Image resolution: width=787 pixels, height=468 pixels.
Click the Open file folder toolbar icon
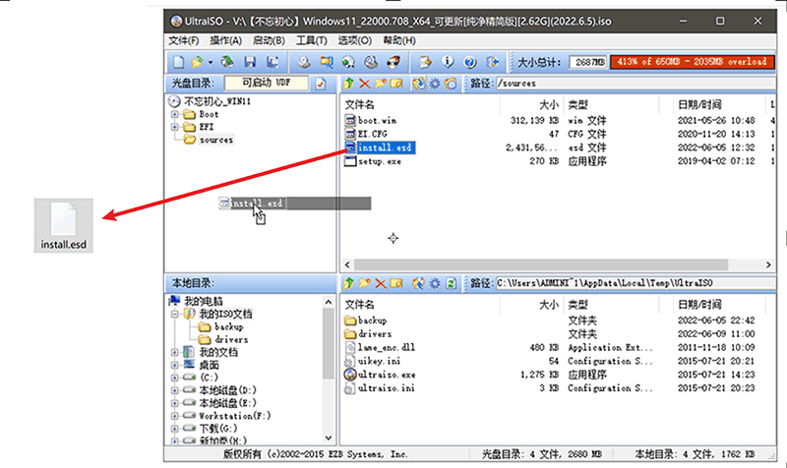pyautogui.click(x=197, y=62)
